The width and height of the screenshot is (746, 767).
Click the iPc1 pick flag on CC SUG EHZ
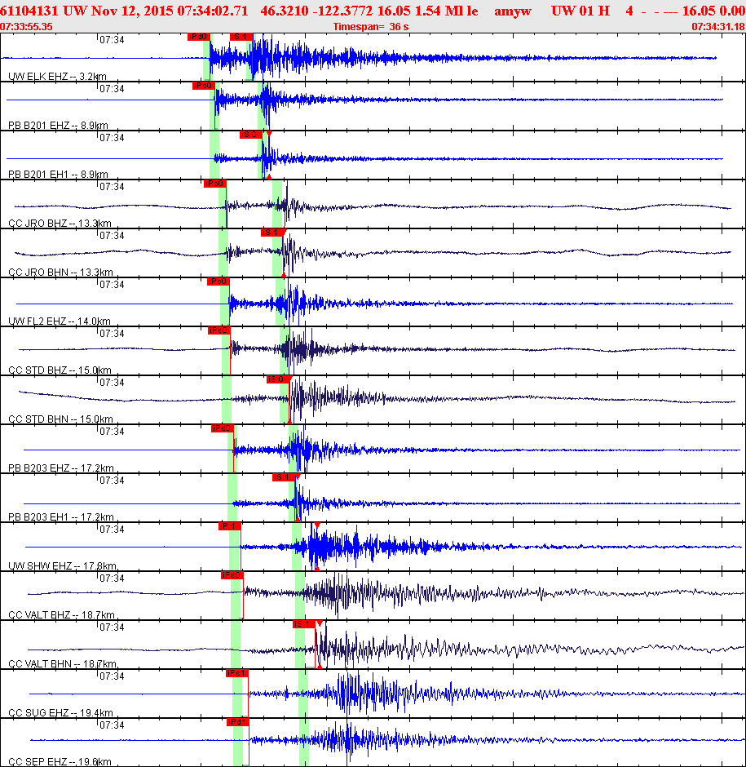237,673
